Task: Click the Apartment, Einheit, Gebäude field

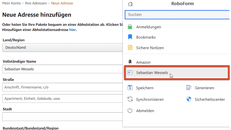Action: coord(62,98)
